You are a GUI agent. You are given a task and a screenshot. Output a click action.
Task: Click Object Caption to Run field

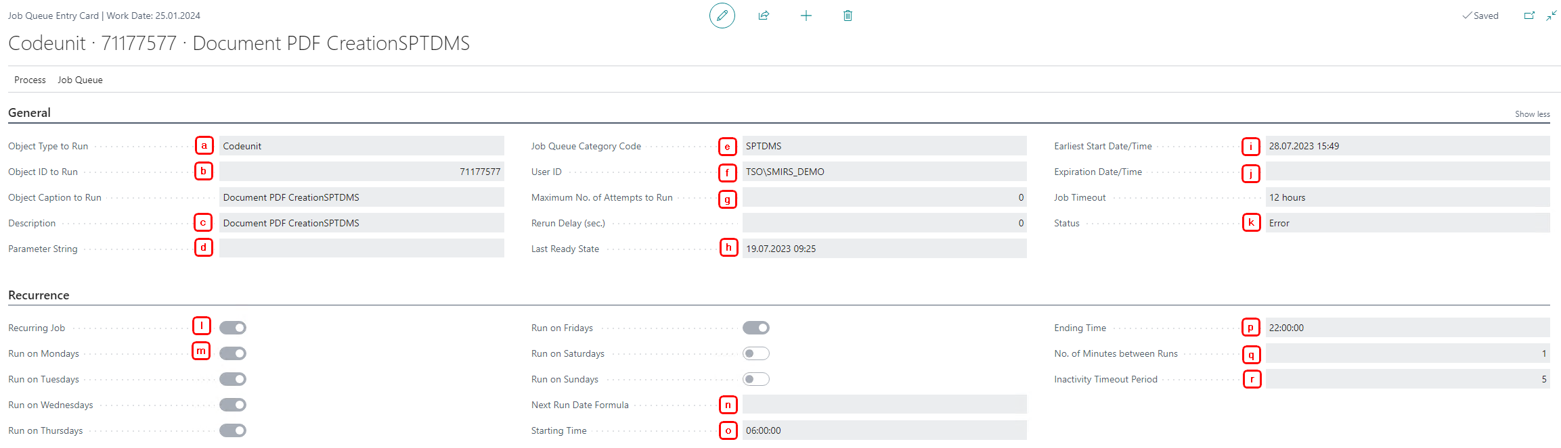(x=361, y=197)
